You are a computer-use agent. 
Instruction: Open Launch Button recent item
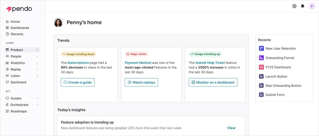tap(276, 77)
